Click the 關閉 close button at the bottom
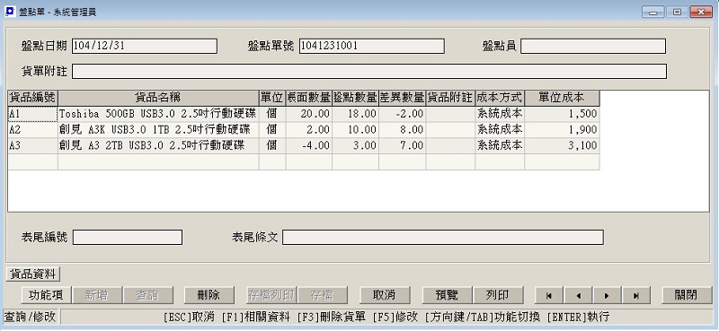Viewport: 719px width, 331px height. pos(687,295)
